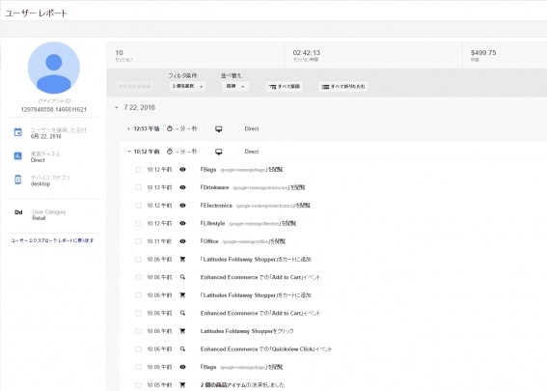Tick the checkbox for the Quickview Click event

[138, 349]
